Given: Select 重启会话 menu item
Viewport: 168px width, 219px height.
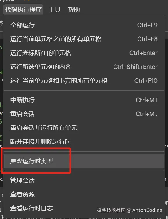Looking at the screenshot, I should coord(84,114).
